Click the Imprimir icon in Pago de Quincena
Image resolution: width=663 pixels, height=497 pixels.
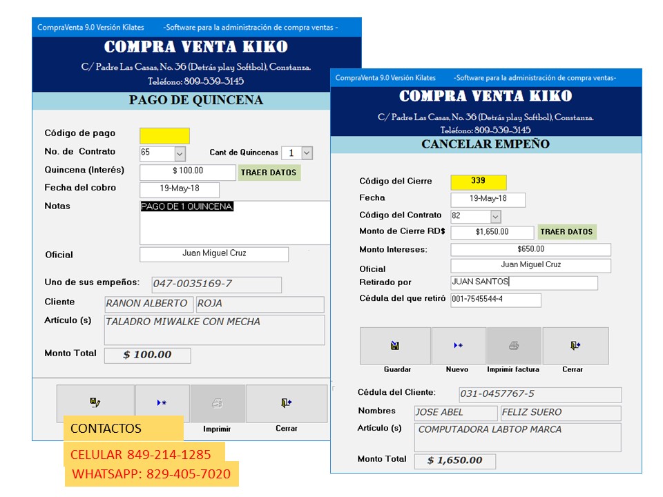[x=218, y=403]
